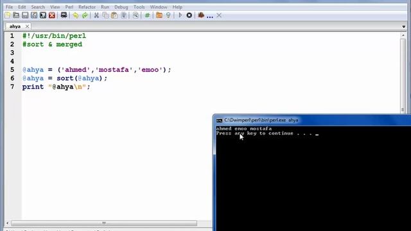Screen dimensions: 411x231
Task: Click line number 3 in the gutter
Action: pyautogui.click(x=12, y=53)
